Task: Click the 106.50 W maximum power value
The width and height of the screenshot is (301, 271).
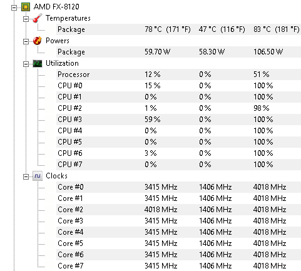Action: pyautogui.click(x=268, y=52)
